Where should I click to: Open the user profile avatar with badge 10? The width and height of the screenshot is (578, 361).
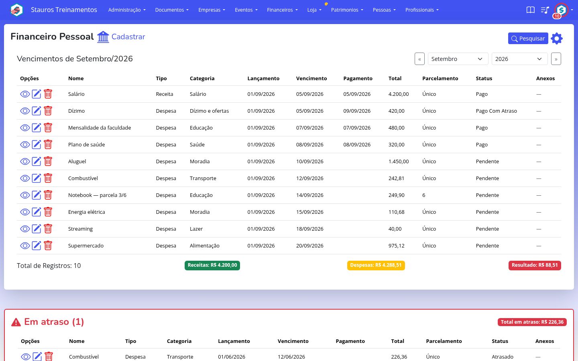[561, 10]
